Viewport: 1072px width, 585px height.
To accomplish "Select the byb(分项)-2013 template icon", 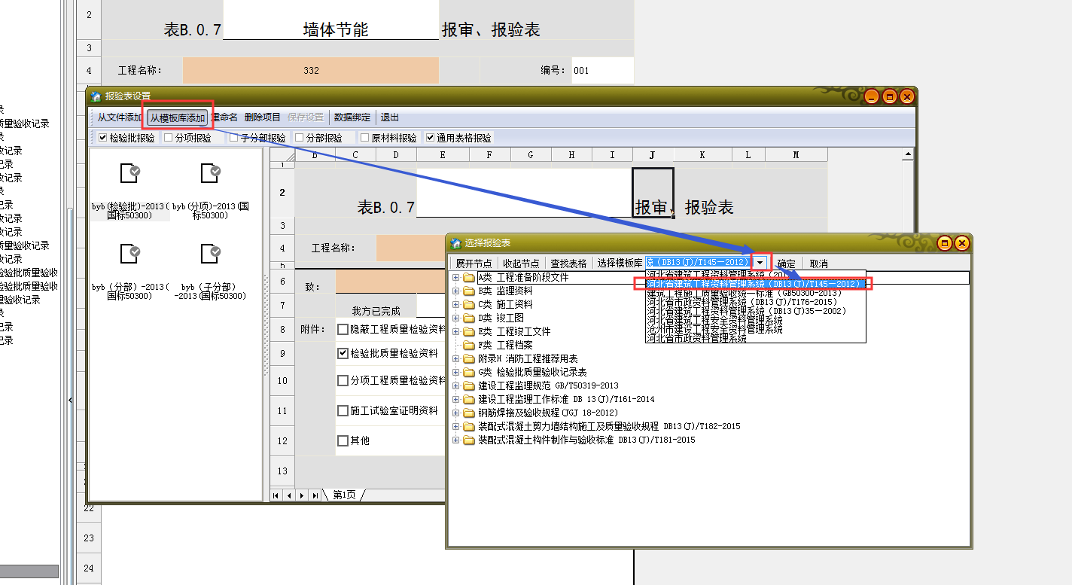I will point(211,173).
